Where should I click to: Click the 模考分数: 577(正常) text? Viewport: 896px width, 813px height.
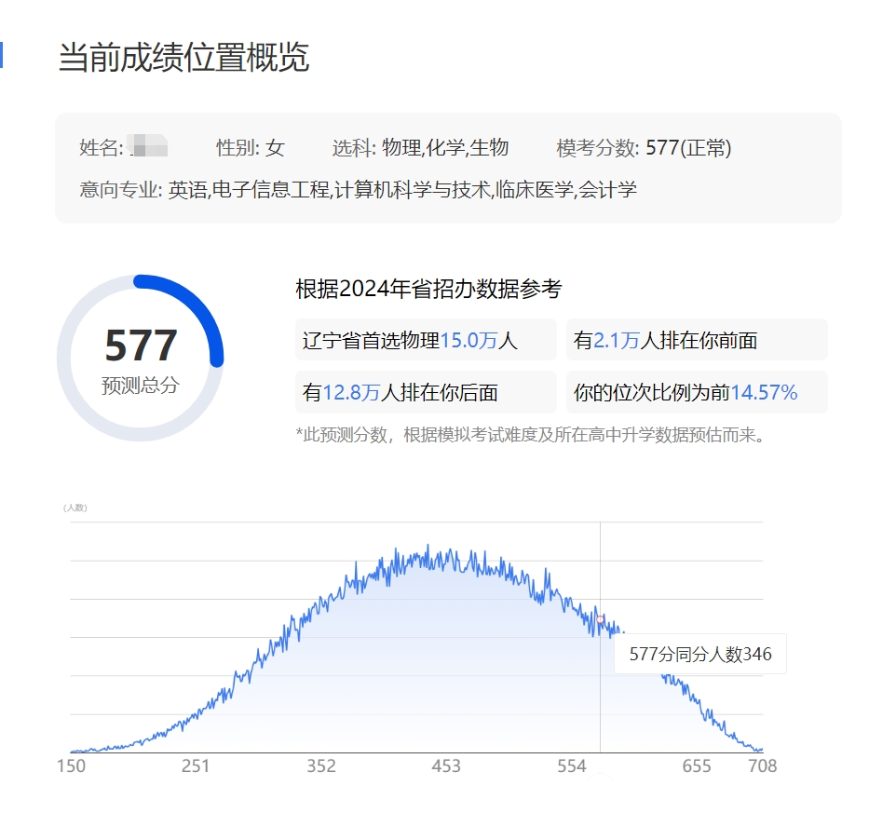[640, 148]
